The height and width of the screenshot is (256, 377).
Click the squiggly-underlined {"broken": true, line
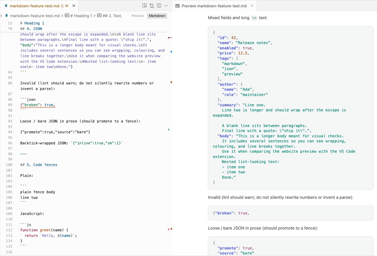coord(38,105)
